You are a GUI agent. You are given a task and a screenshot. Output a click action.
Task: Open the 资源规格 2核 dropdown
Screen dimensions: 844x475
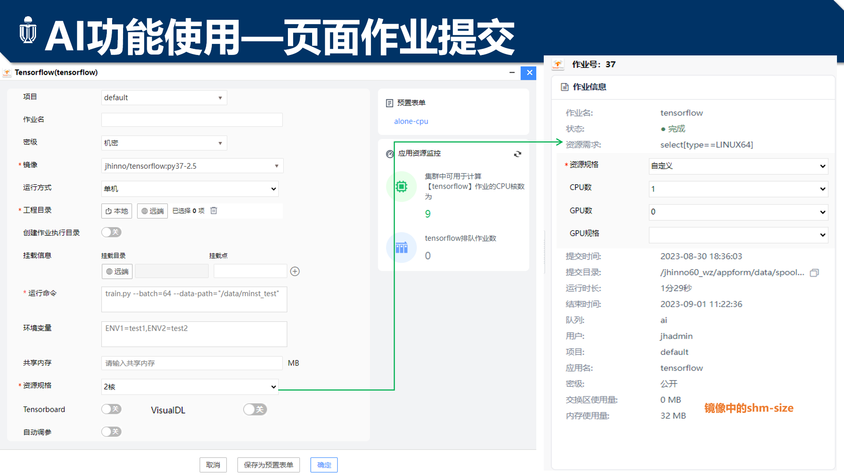click(x=190, y=387)
